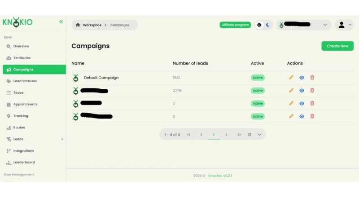Open the user profile avatar menu
359x202 pixels.
pyautogui.click(x=344, y=25)
